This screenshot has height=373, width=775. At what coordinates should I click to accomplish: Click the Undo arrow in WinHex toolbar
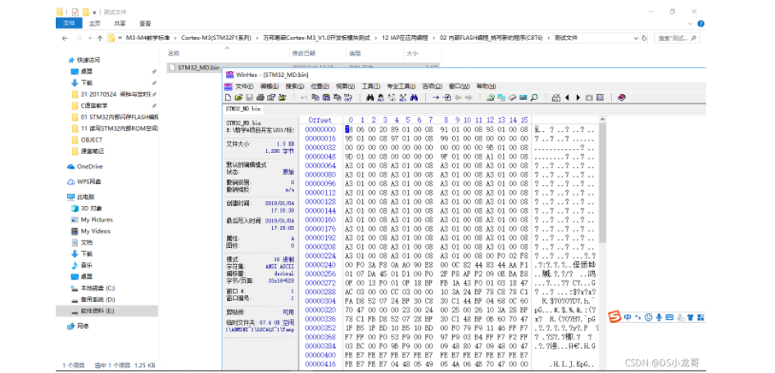[x=304, y=97]
